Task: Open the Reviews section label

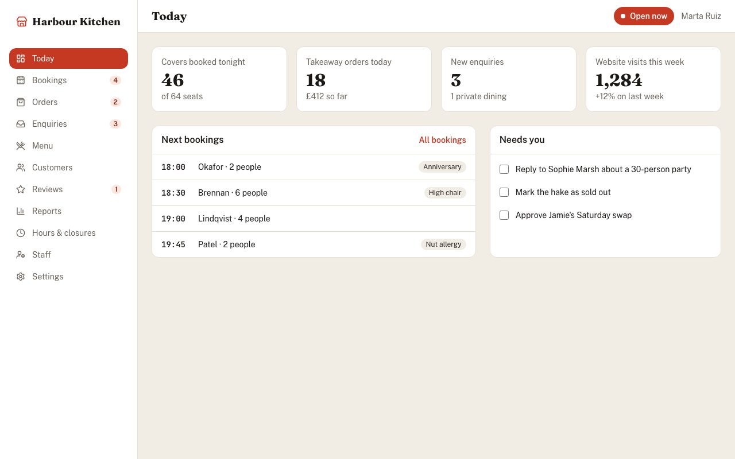Action: [47, 189]
